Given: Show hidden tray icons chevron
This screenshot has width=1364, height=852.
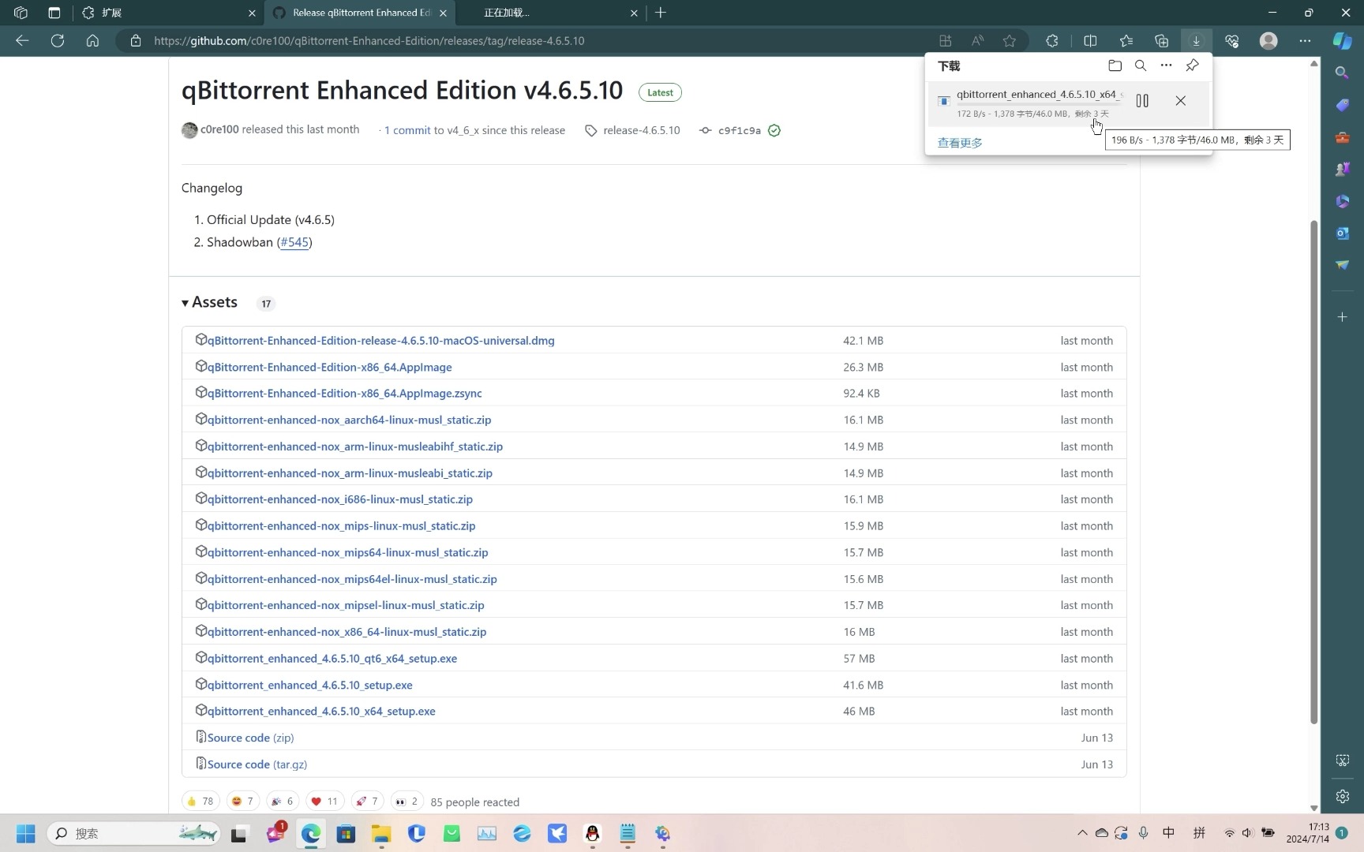Looking at the screenshot, I should pyautogui.click(x=1082, y=833).
